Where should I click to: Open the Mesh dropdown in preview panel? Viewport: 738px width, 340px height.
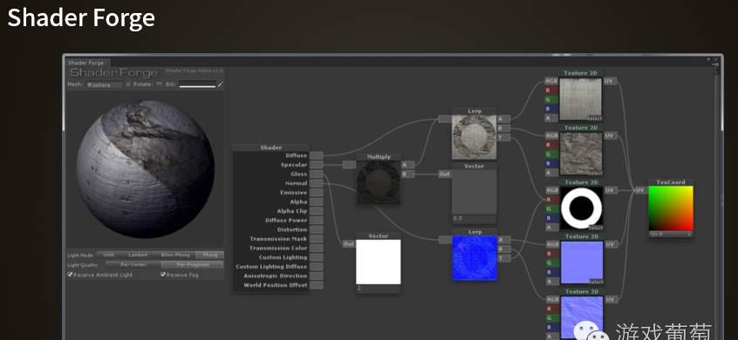104,85
